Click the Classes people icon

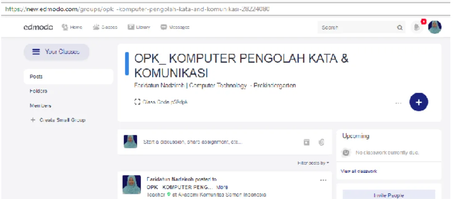click(x=96, y=27)
